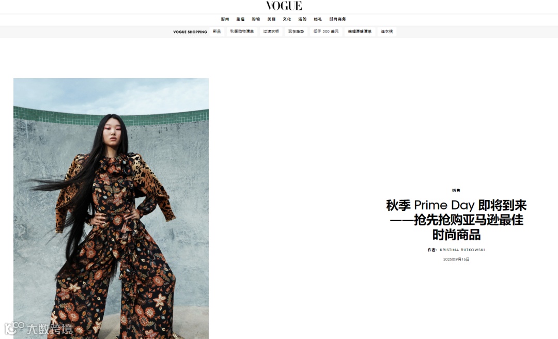Open the 编辑愿望清单 tag
558x339 pixels.
click(360, 32)
